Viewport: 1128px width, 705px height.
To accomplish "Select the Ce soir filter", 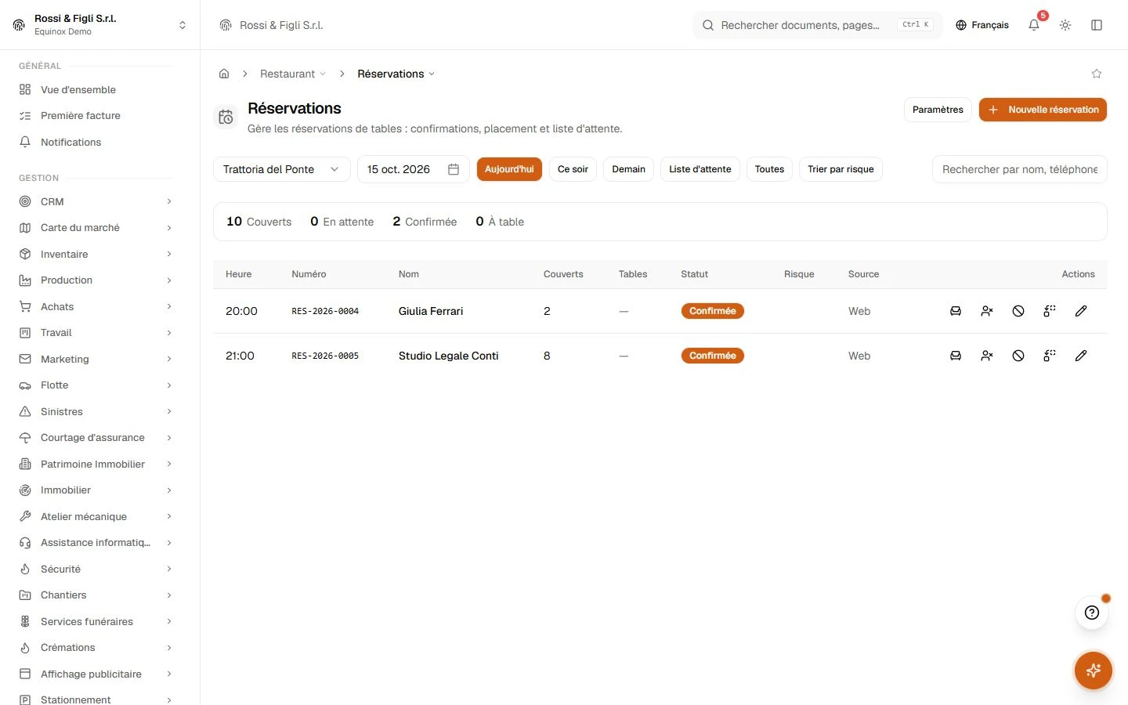I will [x=573, y=169].
